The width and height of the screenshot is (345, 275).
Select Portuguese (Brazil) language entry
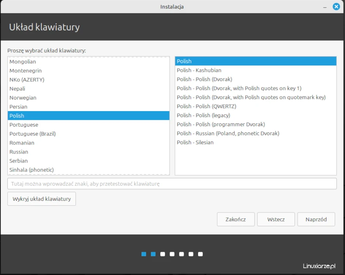pos(88,134)
